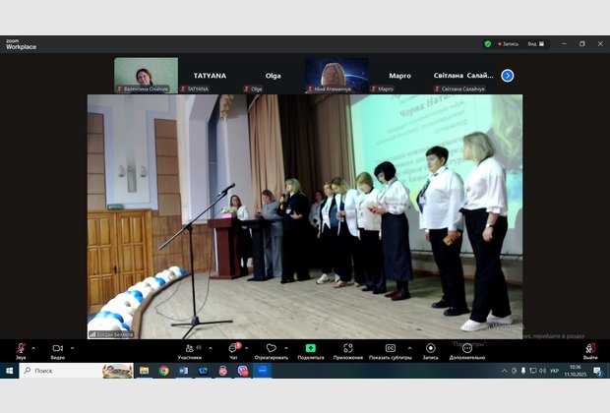
Task: Open the Viber icon in the taskbar
Action: point(243,371)
